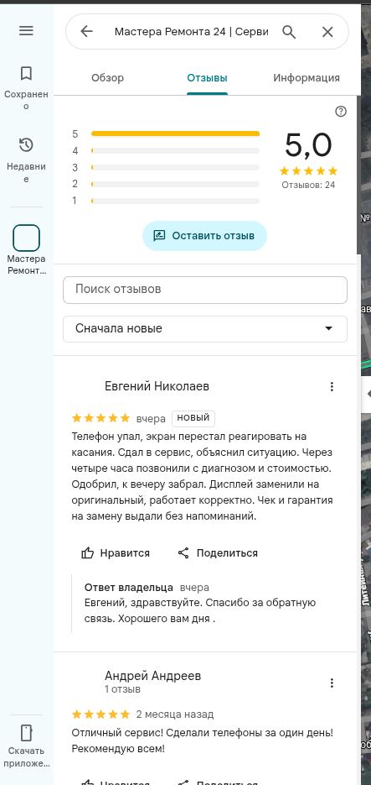Switch to the Отзывы tab
Screen dimensions: 371x785
click(207, 78)
